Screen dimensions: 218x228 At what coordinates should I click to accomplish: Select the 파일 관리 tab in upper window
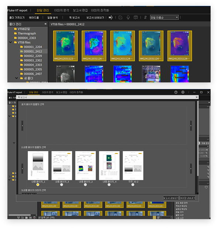pyautogui.click(x=43, y=10)
